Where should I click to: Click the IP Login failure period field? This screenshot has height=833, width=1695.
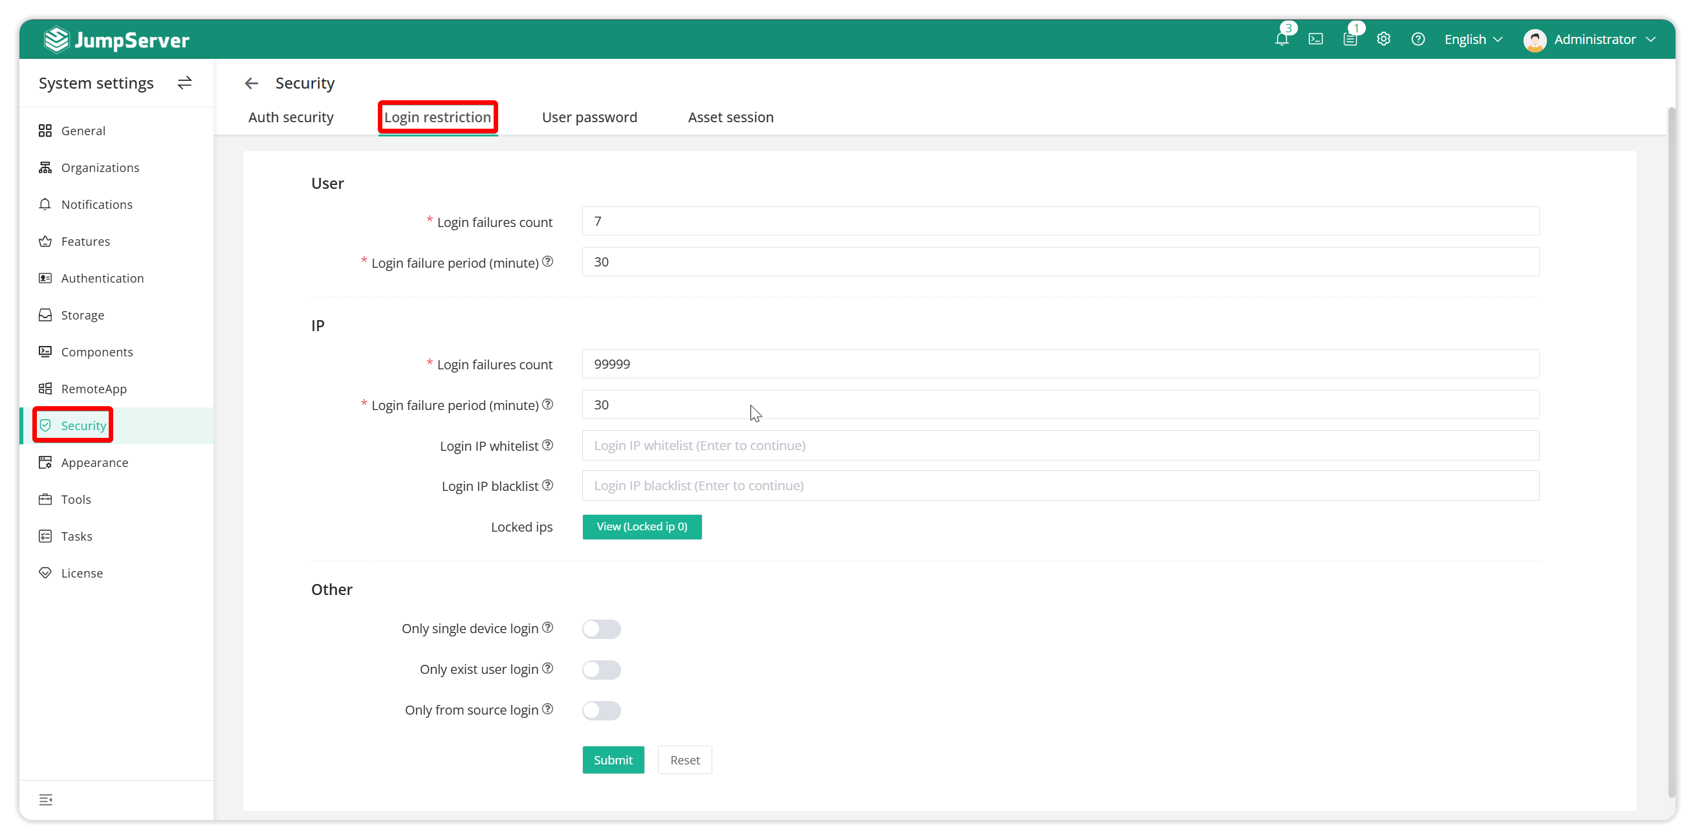[x=1060, y=404]
